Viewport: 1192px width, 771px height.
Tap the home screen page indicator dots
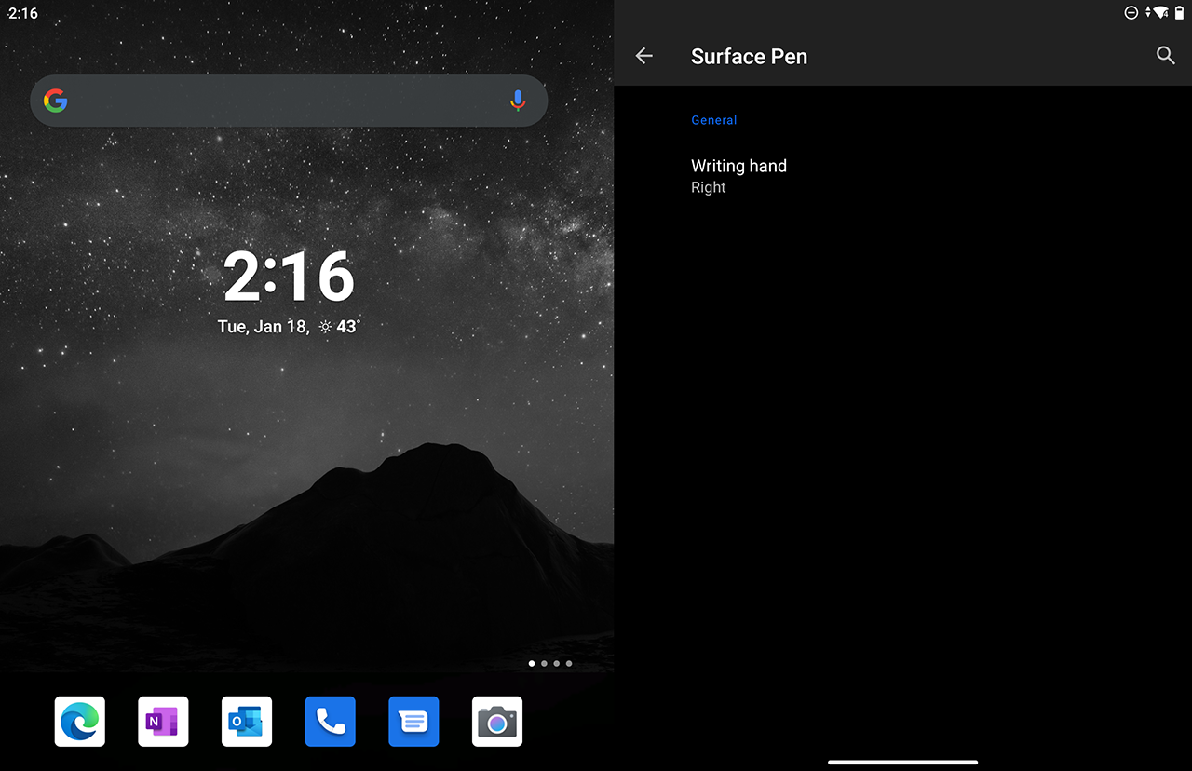pyautogui.click(x=550, y=664)
